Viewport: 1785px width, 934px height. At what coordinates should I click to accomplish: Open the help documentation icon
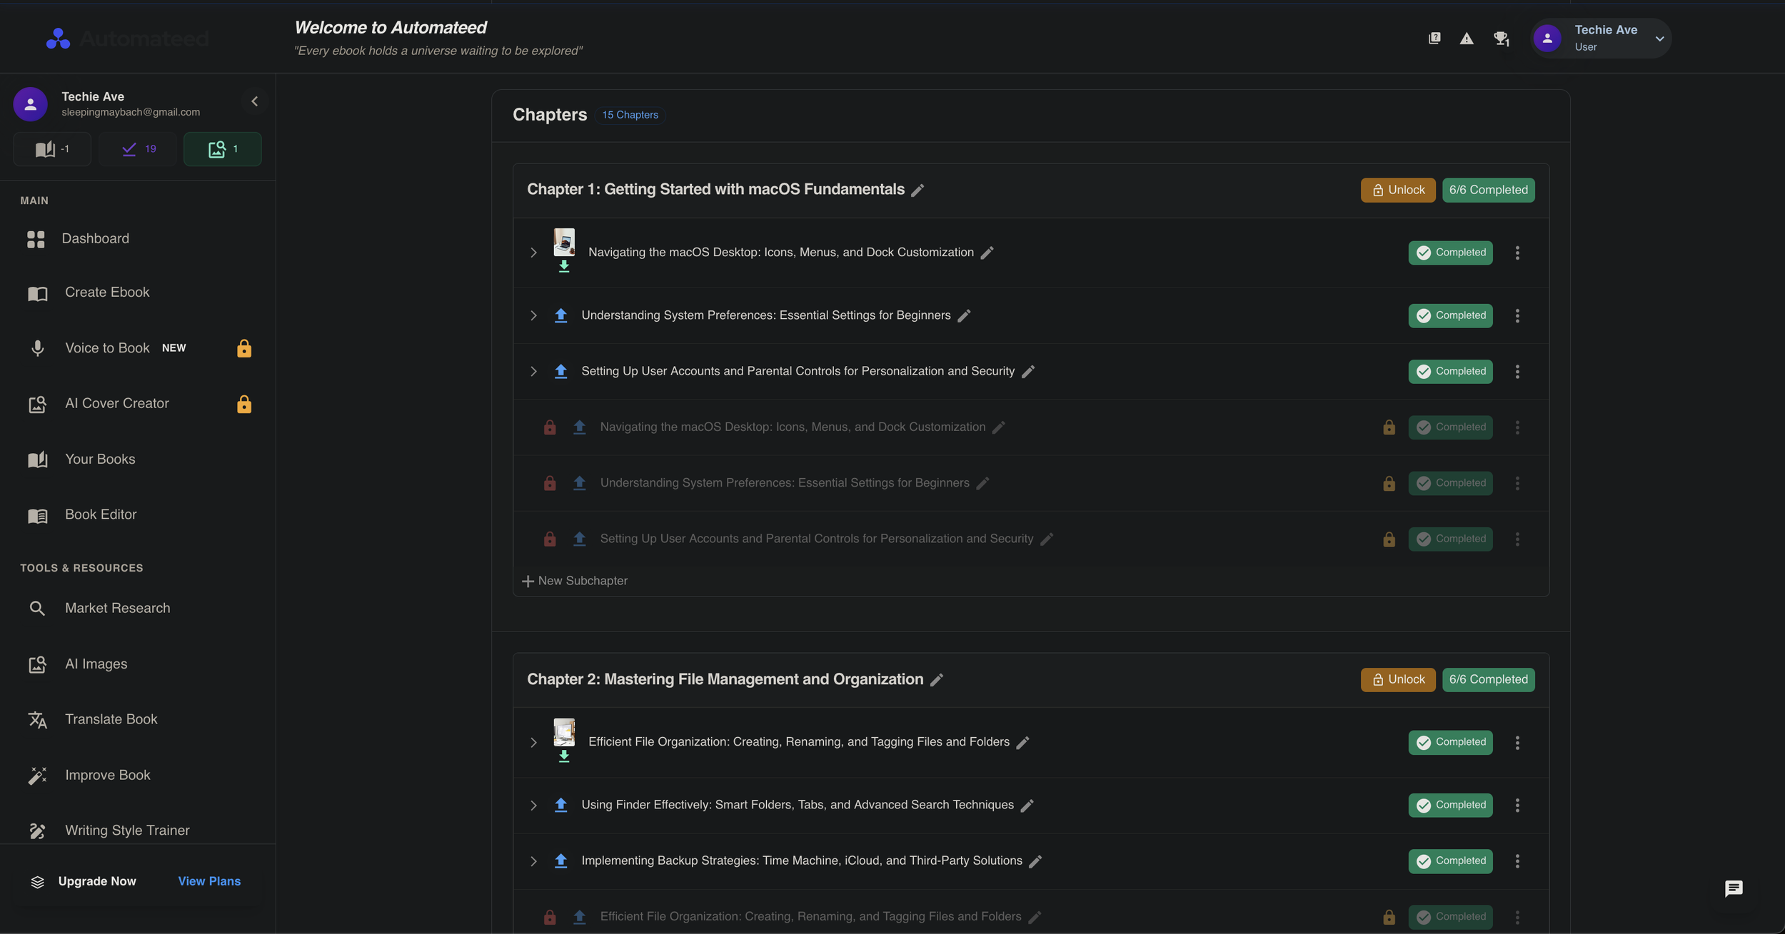point(1434,38)
